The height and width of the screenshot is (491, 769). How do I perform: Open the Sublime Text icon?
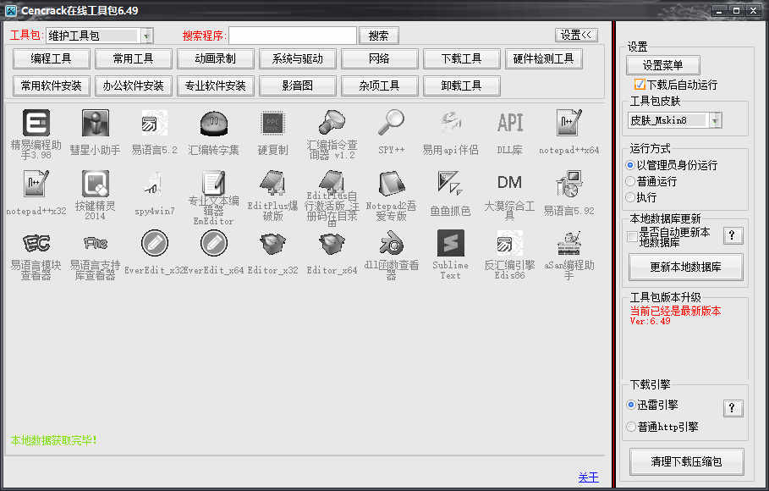[450, 244]
